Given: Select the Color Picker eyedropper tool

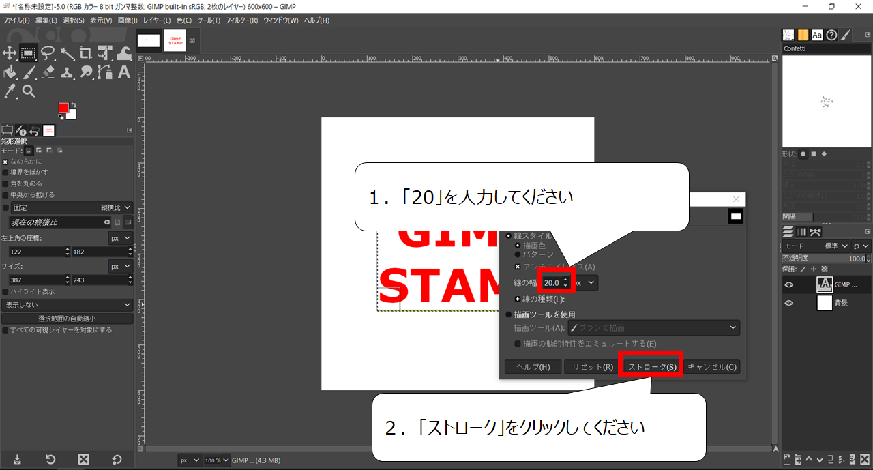Looking at the screenshot, I should (x=10, y=91).
